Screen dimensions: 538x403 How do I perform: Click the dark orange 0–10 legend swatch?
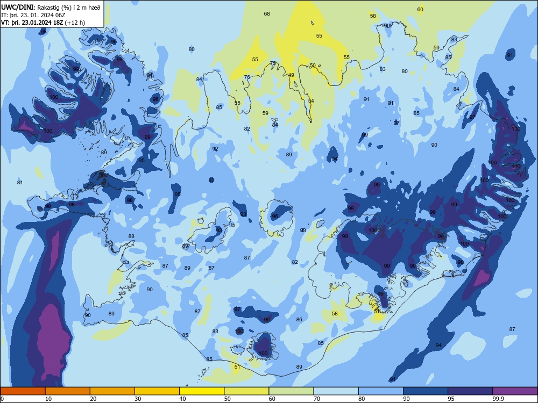[x=23, y=391]
